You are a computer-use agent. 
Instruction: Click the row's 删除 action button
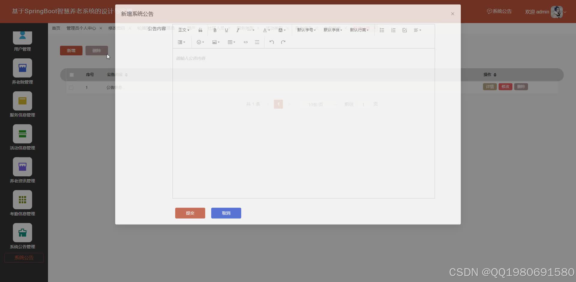pos(521,87)
